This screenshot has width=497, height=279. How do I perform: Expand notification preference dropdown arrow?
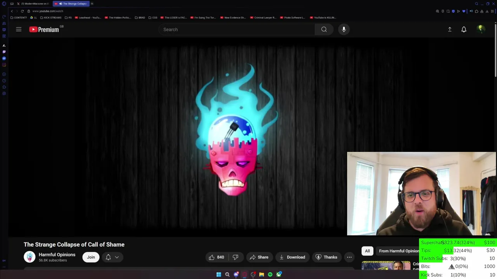117,257
